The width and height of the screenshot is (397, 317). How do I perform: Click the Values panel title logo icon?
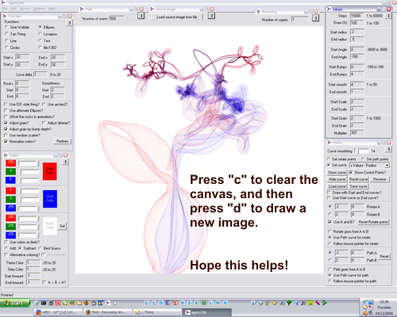(329, 10)
